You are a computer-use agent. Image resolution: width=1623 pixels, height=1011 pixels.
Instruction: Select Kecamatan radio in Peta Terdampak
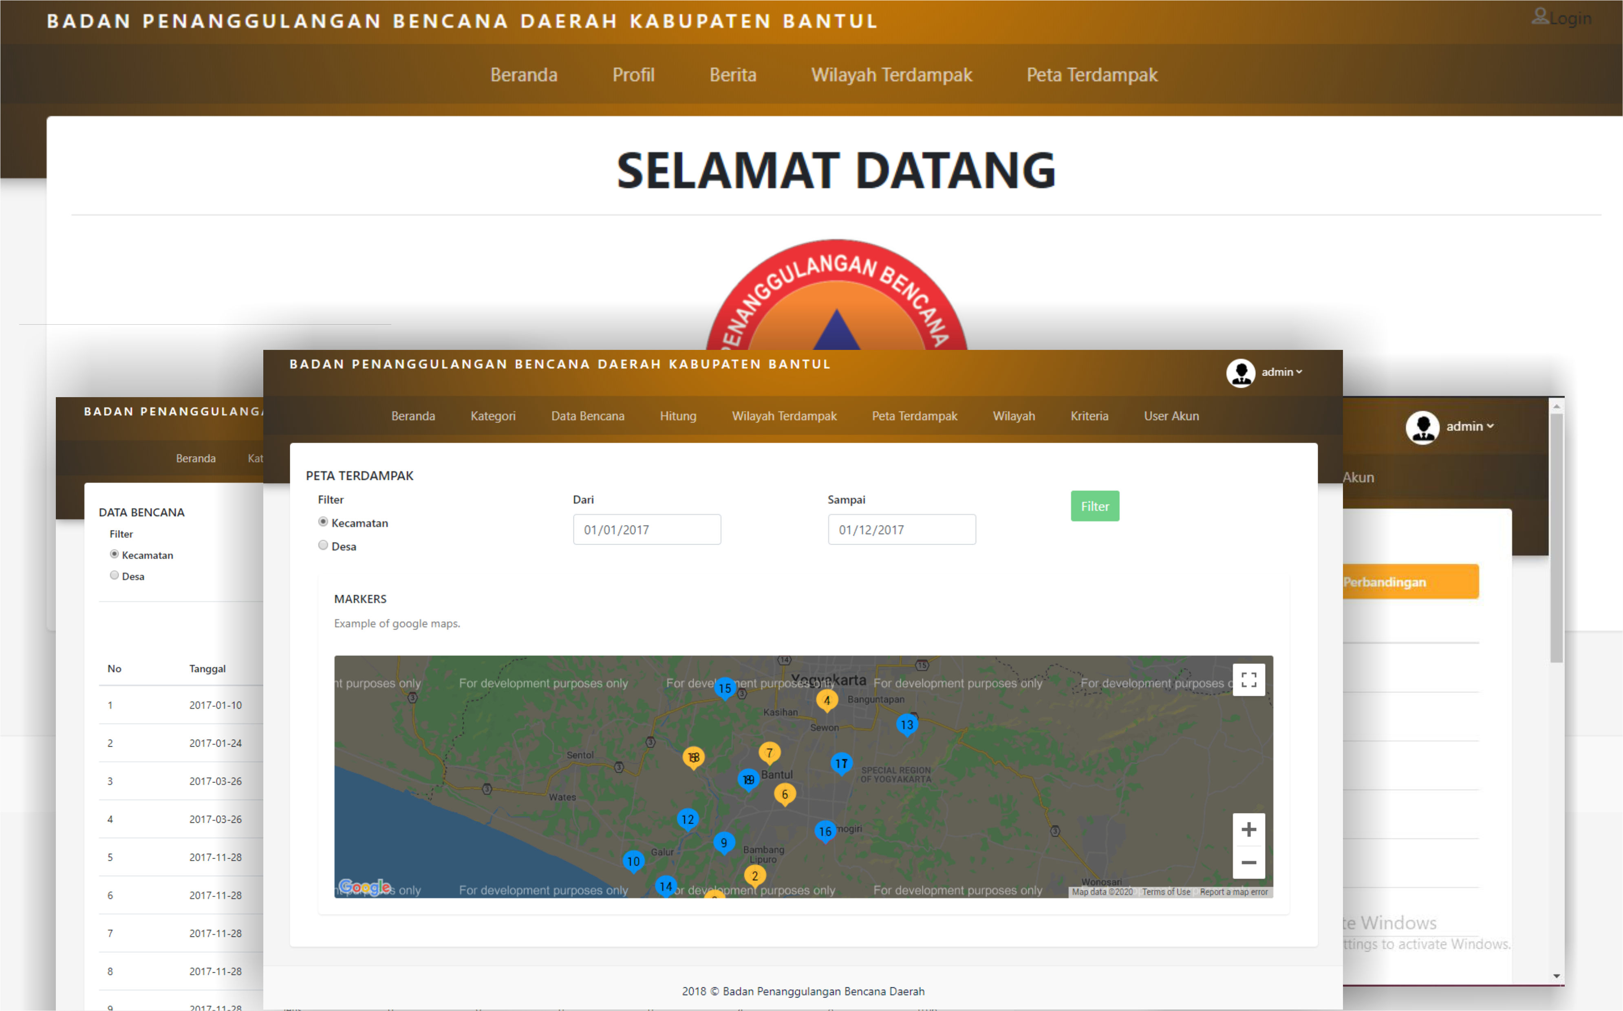[323, 521]
